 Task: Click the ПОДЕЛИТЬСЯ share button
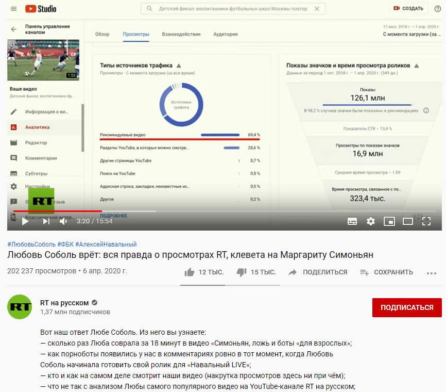[x=318, y=272]
